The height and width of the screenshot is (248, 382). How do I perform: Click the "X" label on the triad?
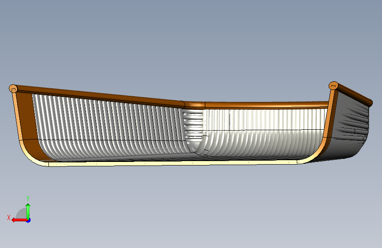click(x=9, y=218)
